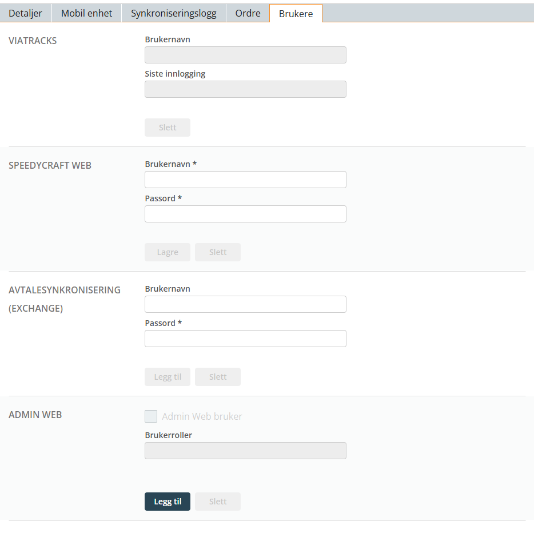The height and width of the screenshot is (533, 534).
Task: Click the Viatracks Brukernavn field
Action: click(245, 55)
